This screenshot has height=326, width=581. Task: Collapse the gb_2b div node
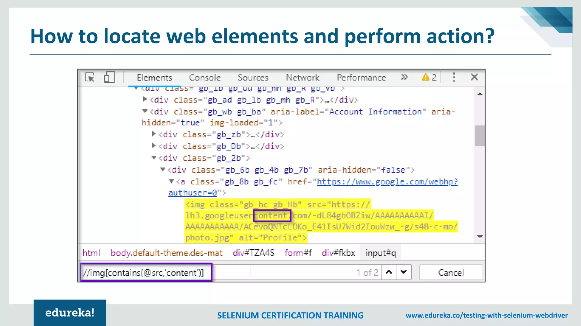pyautogui.click(x=154, y=157)
